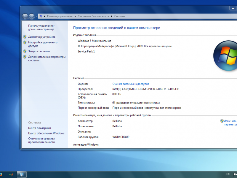The image size is (237, 178).
Task: Click the Intel Core i3-2310M processor value
Action: click(x=145, y=89)
